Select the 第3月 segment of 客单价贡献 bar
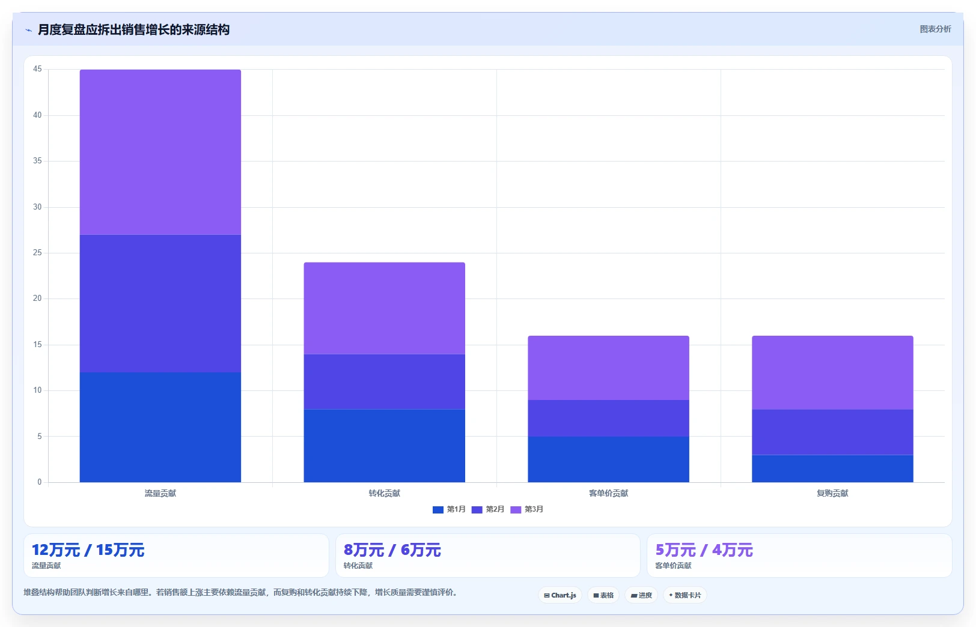976x627 pixels. point(609,368)
